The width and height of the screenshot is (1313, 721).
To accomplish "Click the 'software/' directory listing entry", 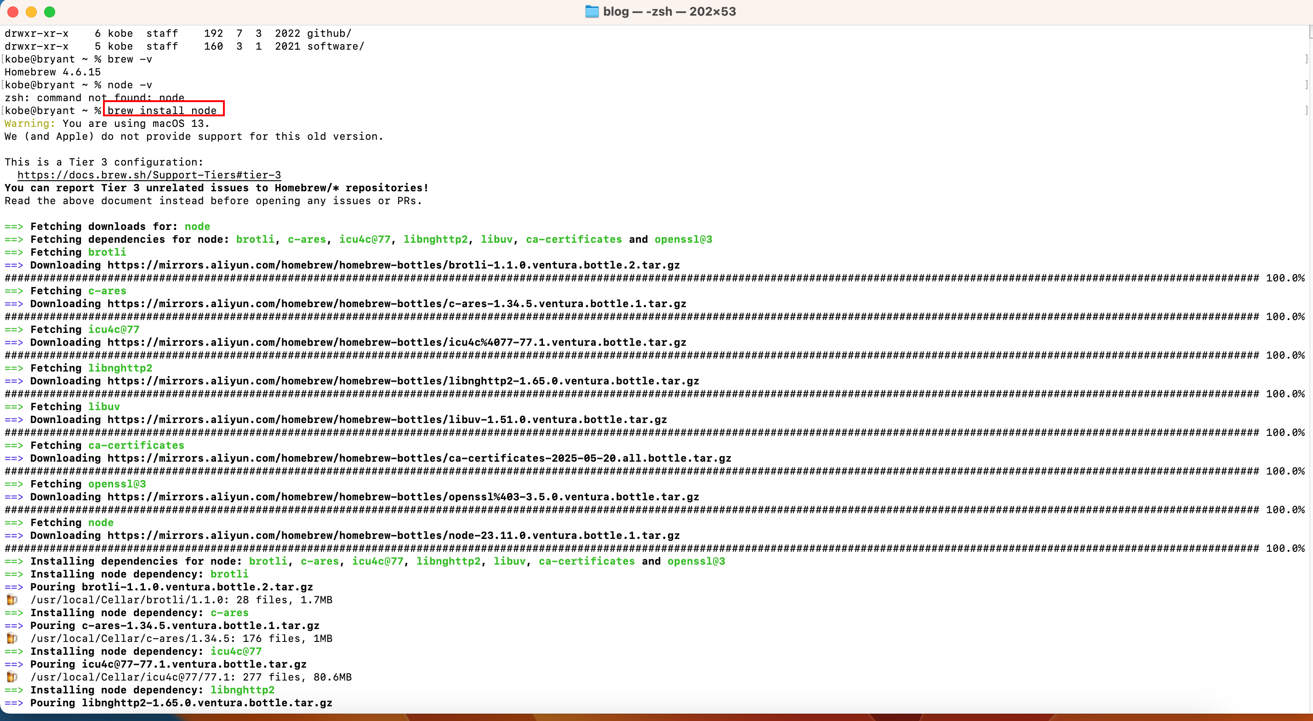I will pos(336,46).
